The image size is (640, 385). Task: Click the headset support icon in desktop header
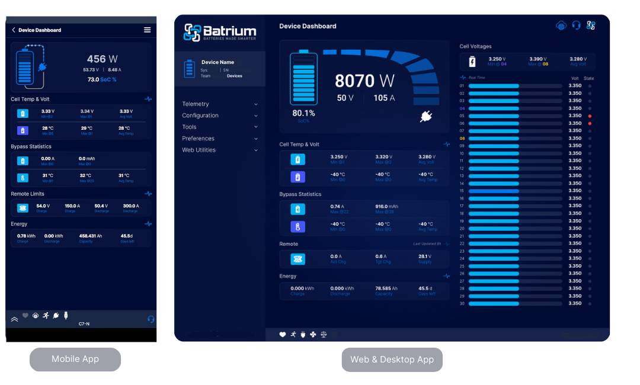[x=576, y=25]
